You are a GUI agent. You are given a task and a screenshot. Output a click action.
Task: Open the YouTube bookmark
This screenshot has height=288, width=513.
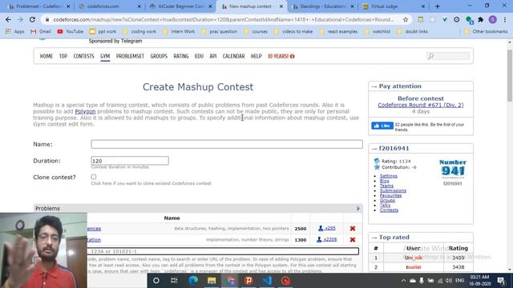[x=71, y=31]
